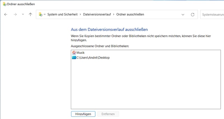The image size is (224, 119).
Task: Go back with the left arrow
Action: click(x=6, y=14)
